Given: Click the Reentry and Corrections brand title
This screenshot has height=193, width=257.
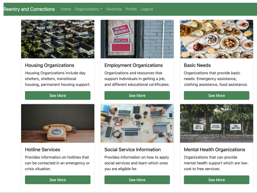Looking at the screenshot, I should point(29,9).
